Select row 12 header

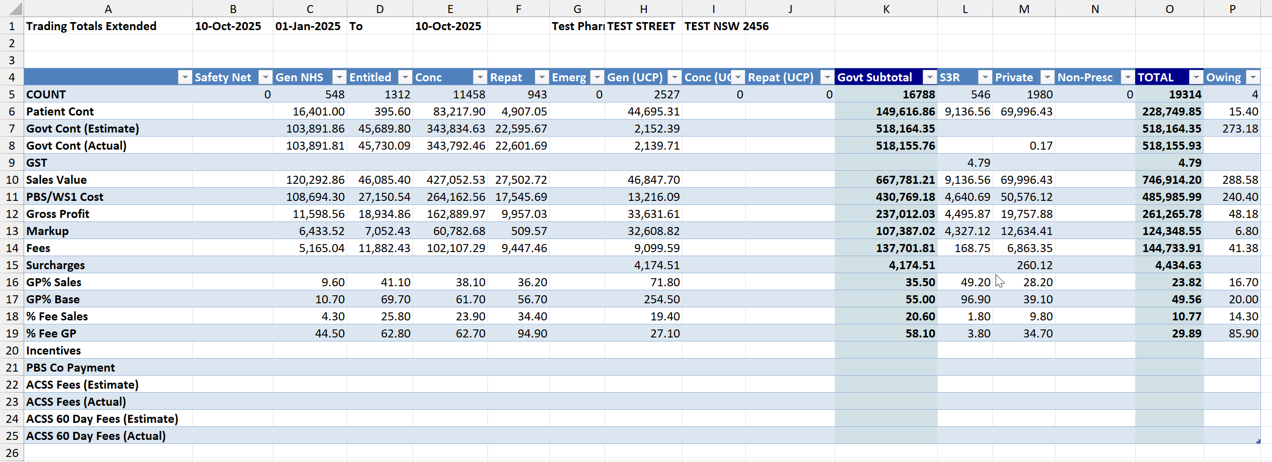12,214
